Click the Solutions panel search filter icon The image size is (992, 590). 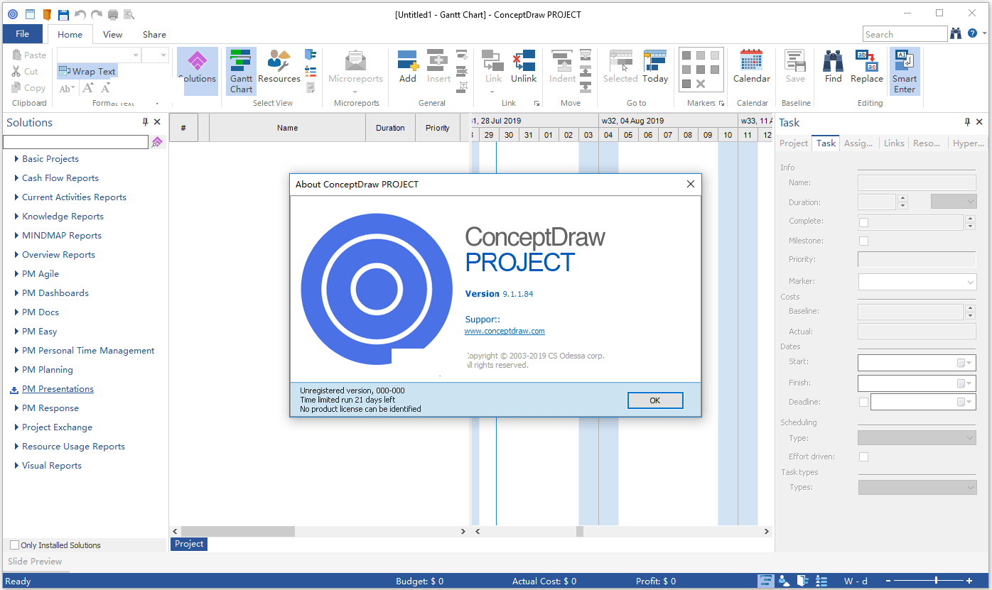[157, 142]
